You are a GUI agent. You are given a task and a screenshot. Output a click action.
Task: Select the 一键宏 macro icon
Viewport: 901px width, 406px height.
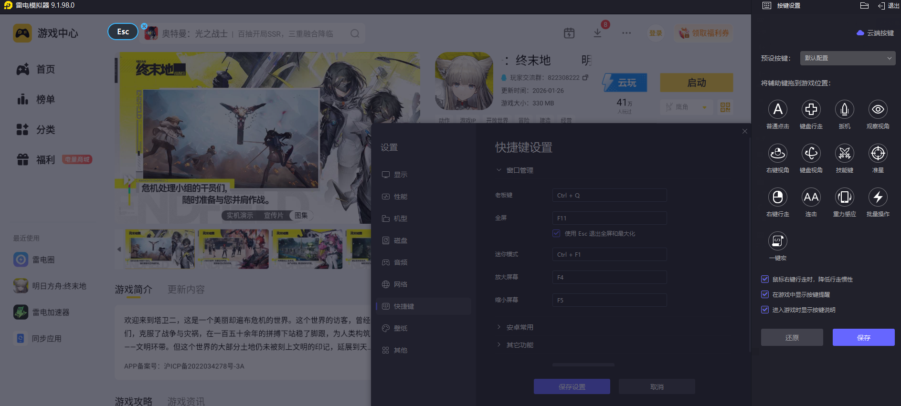pyautogui.click(x=778, y=241)
